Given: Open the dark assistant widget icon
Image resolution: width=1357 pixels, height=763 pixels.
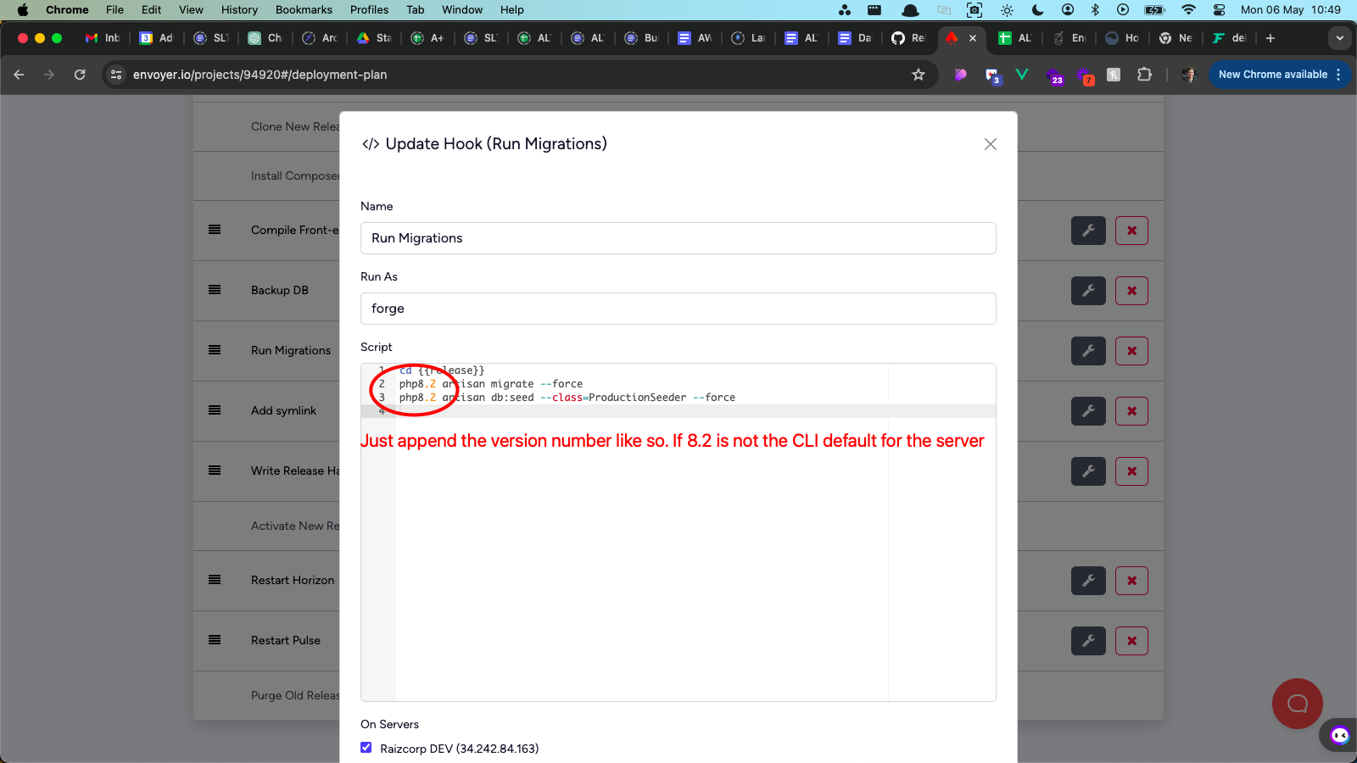Looking at the screenshot, I should point(1339,735).
